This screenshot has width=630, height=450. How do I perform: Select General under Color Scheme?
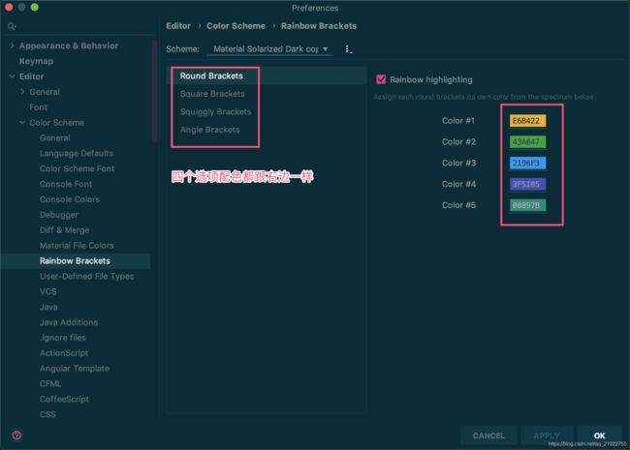54,138
